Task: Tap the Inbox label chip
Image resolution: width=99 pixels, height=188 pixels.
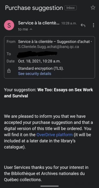Action: pos(71,8)
